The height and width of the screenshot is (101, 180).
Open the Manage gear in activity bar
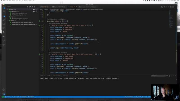click(4, 94)
